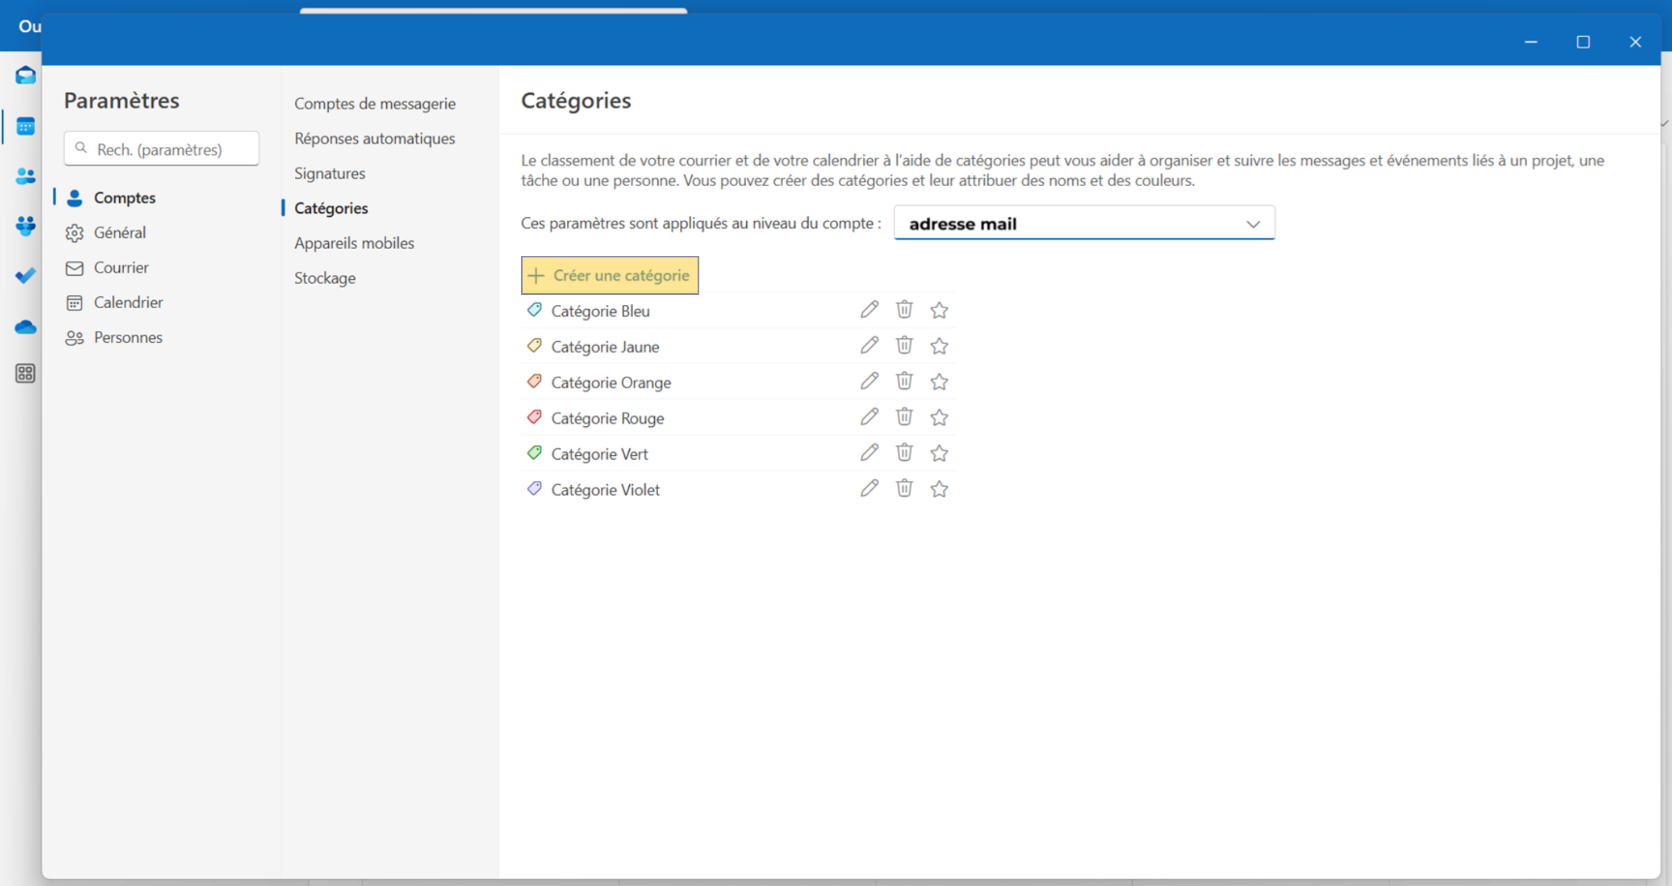
Task: Open OneDrive cloud icon in sidebar
Action: (25, 327)
